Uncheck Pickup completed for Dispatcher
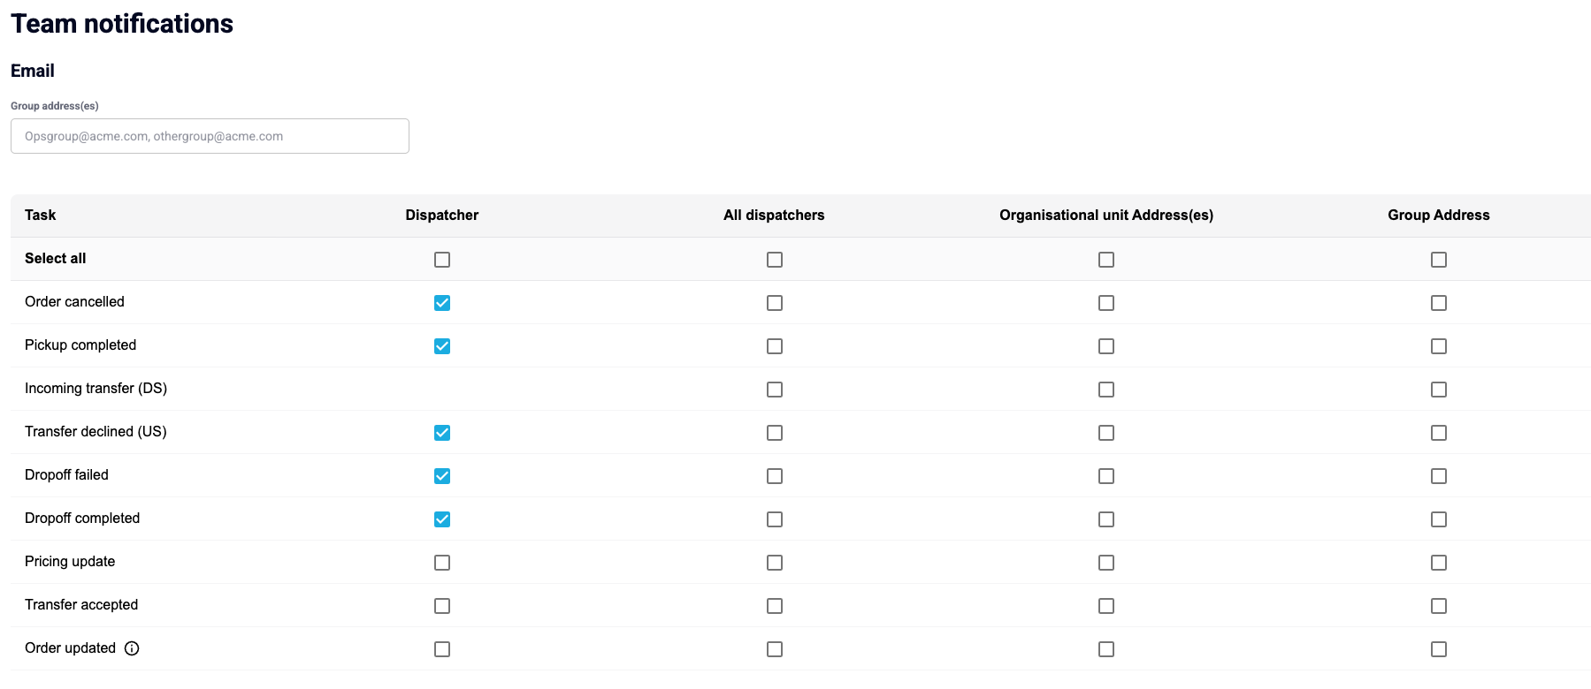The image size is (1591, 689). pos(442,346)
